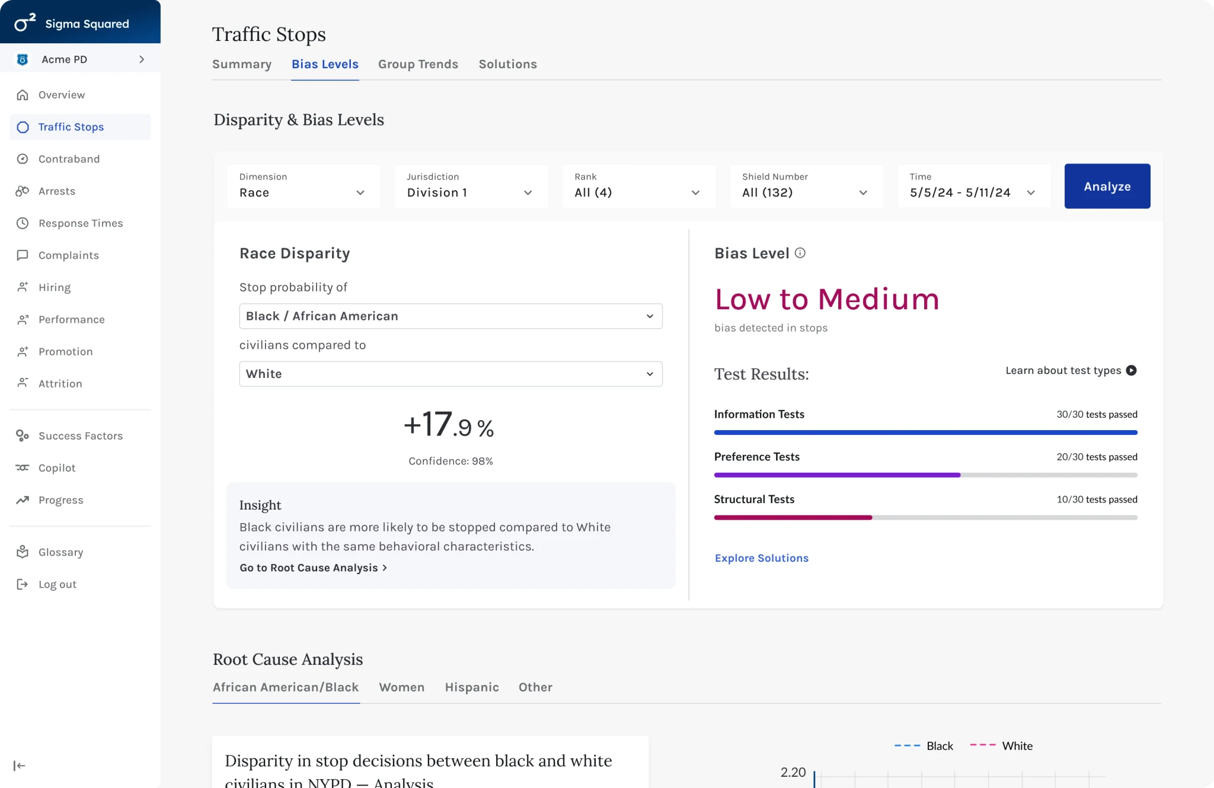
Task: Select the Women tab under Root Cause Analysis
Action: (x=401, y=687)
